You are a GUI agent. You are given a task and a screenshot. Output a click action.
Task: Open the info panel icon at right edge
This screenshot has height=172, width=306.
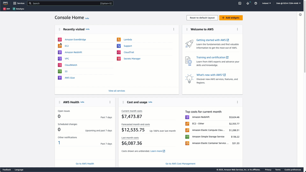300,15
